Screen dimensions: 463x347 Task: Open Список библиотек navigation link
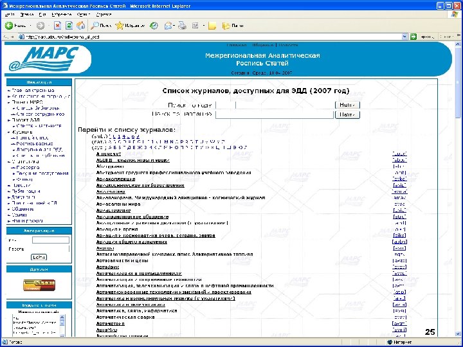[38, 108]
